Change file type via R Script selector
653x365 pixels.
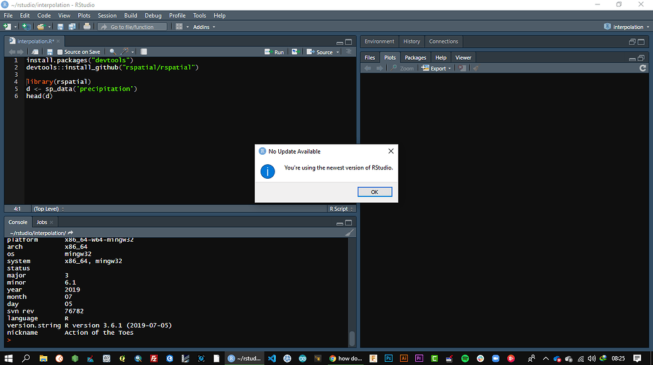click(341, 209)
